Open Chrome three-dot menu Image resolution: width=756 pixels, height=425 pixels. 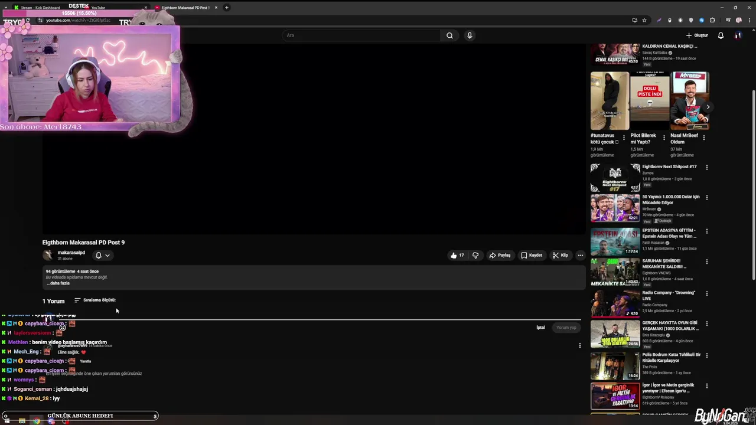click(748, 20)
